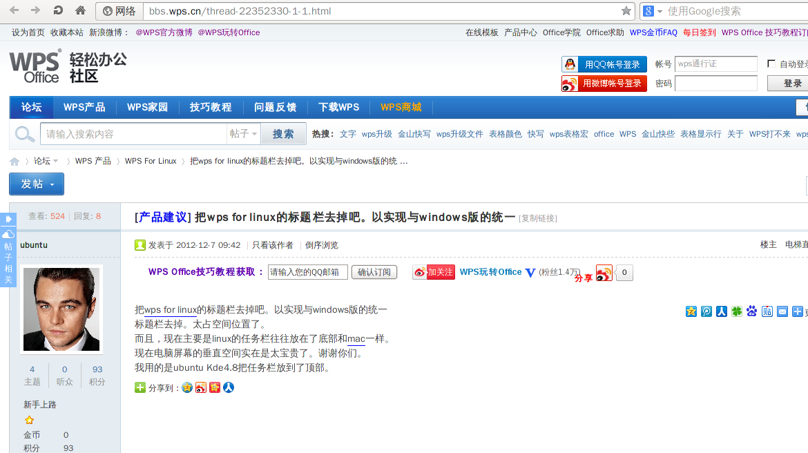The height and width of the screenshot is (453, 808).
Task: Open the 帖子 search type dropdown
Action: pyautogui.click(x=243, y=134)
